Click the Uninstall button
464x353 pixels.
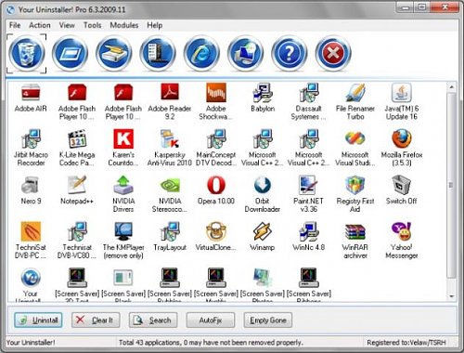[38, 320]
